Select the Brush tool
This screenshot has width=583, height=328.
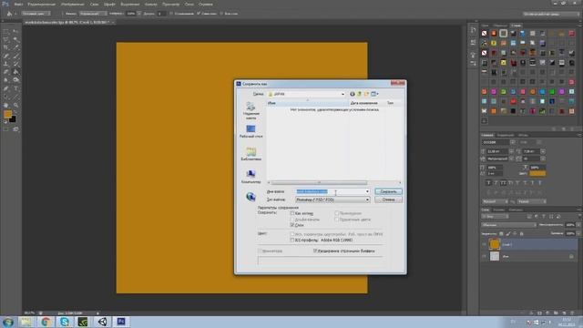(15, 56)
